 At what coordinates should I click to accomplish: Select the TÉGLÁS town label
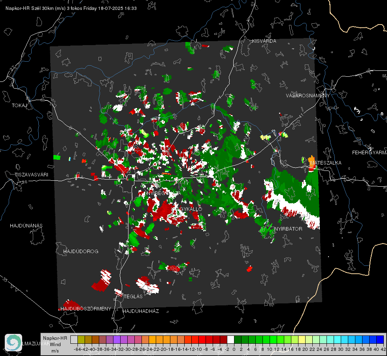[133, 297]
